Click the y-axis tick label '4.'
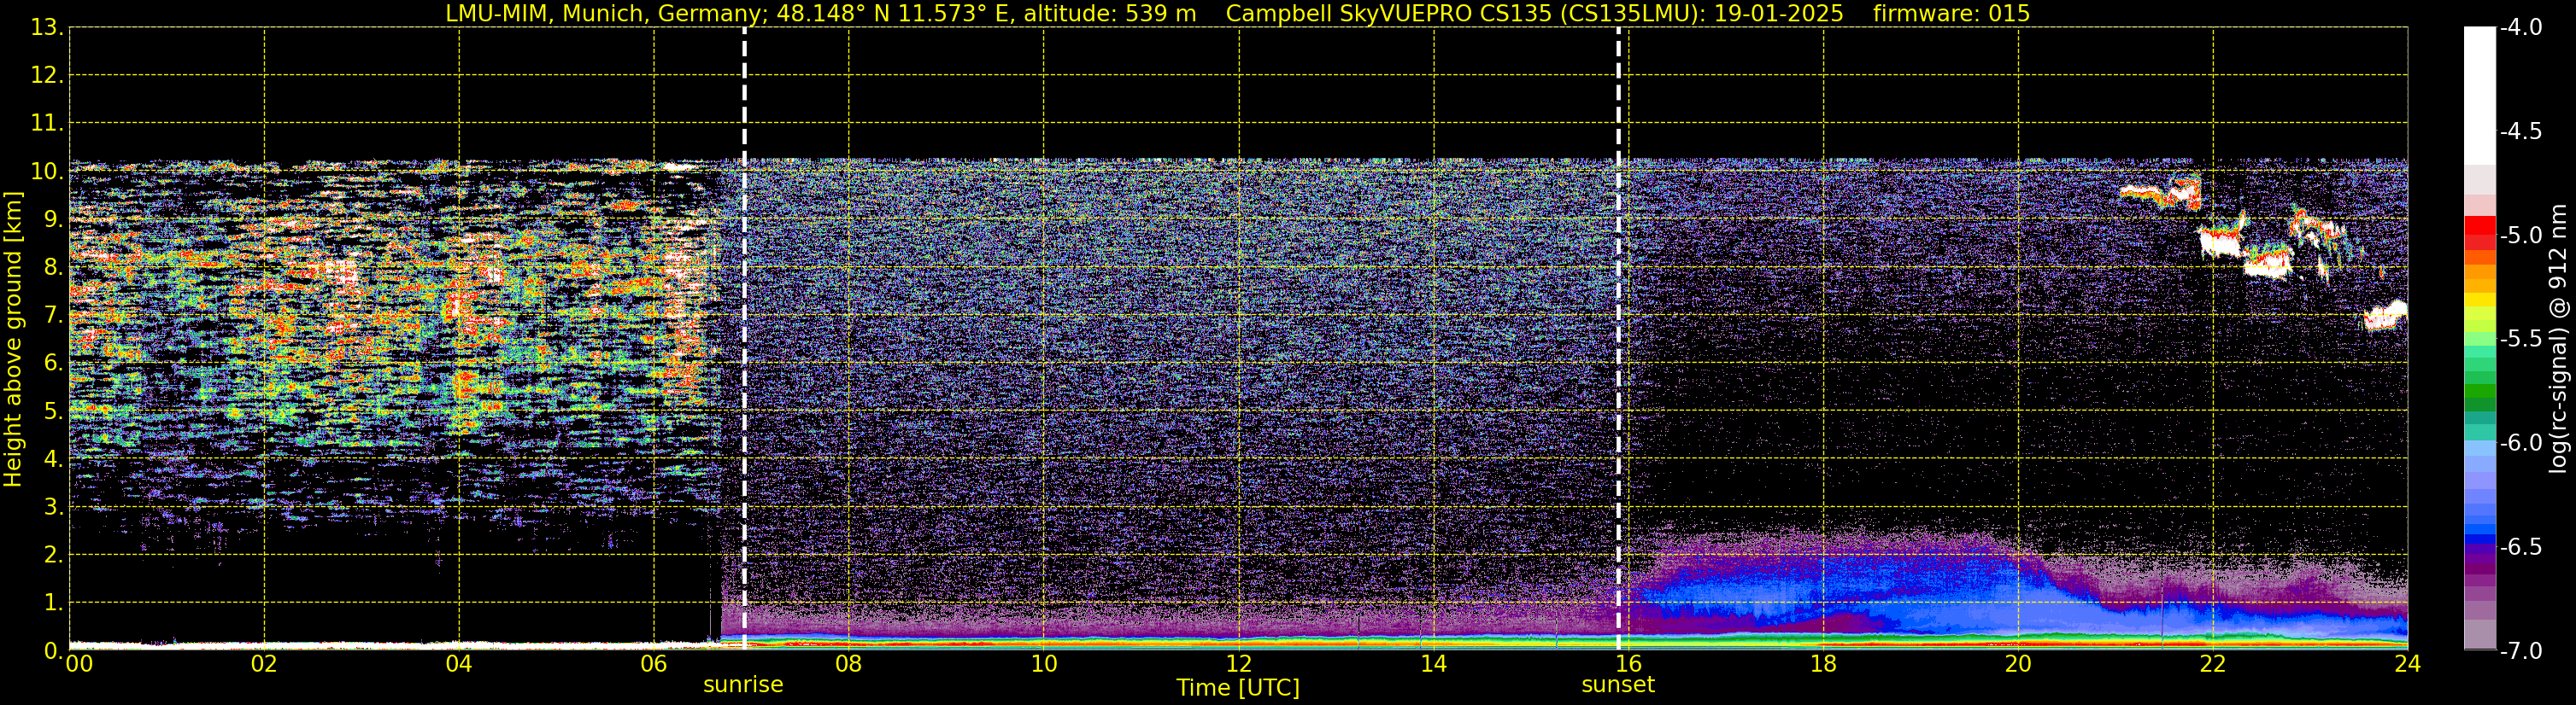The image size is (2576, 705). (x=52, y=458)
